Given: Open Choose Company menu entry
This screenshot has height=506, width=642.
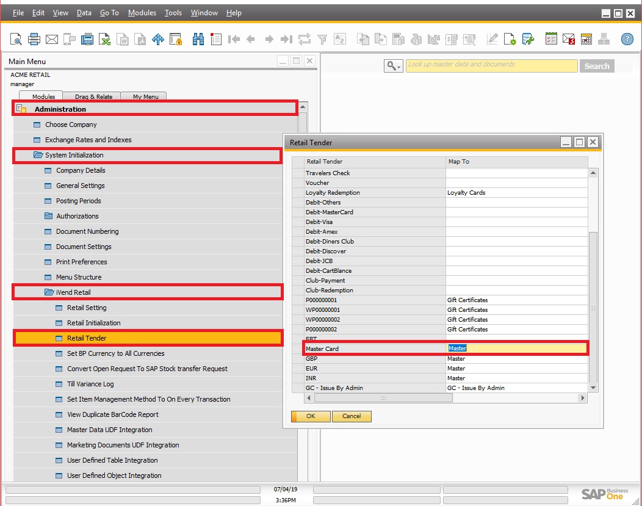Looking at the screenshot, I should (71, 125).
